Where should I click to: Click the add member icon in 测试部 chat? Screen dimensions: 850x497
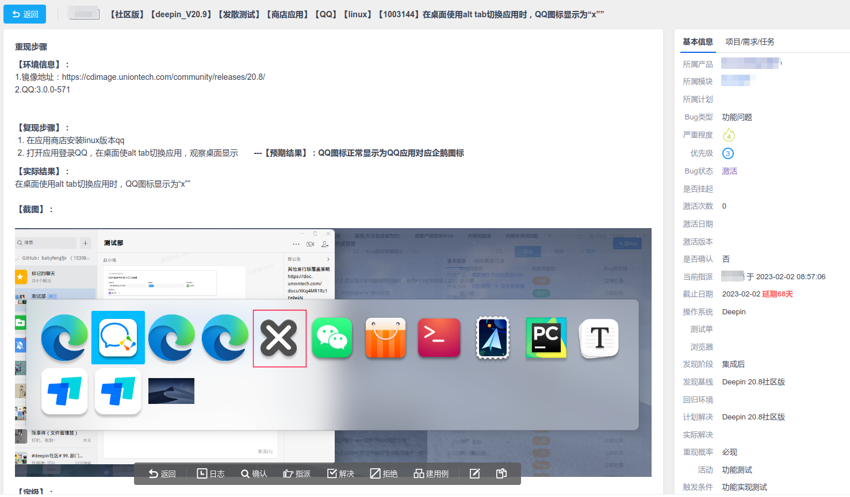pyautogui.click(x=325, y=244)
